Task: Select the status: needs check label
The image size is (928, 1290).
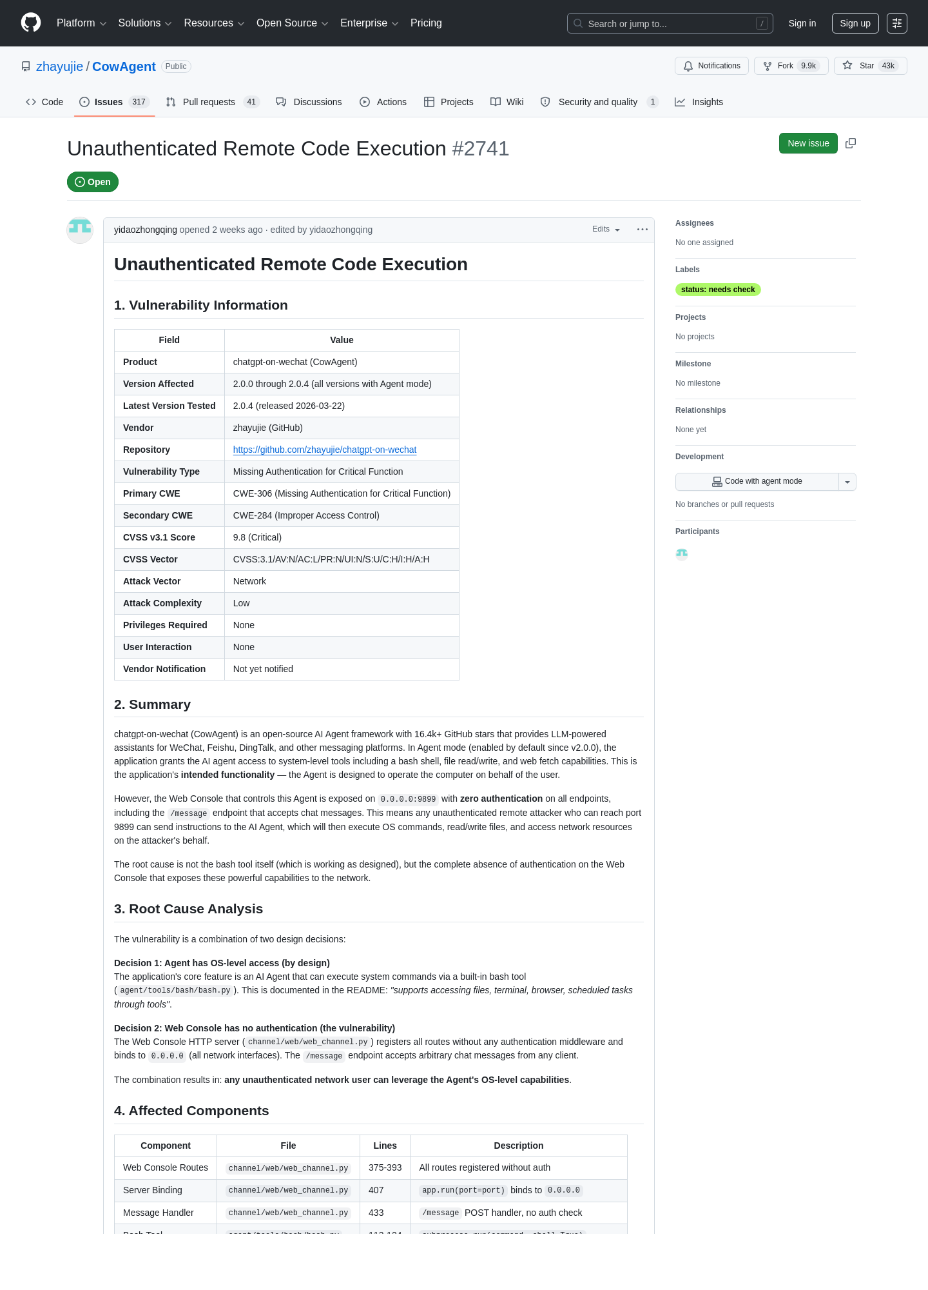Action: 718,290
